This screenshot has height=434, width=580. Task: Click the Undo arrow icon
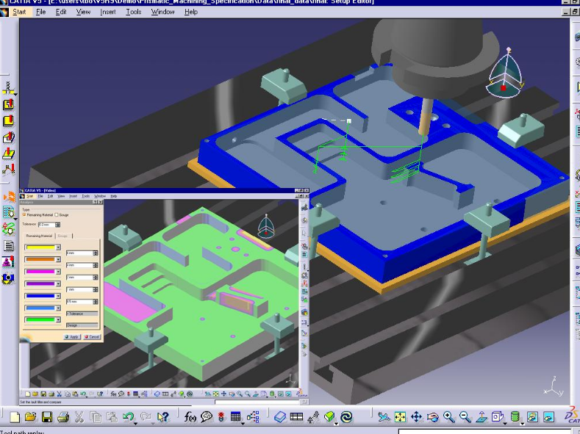tap(128, 416)
